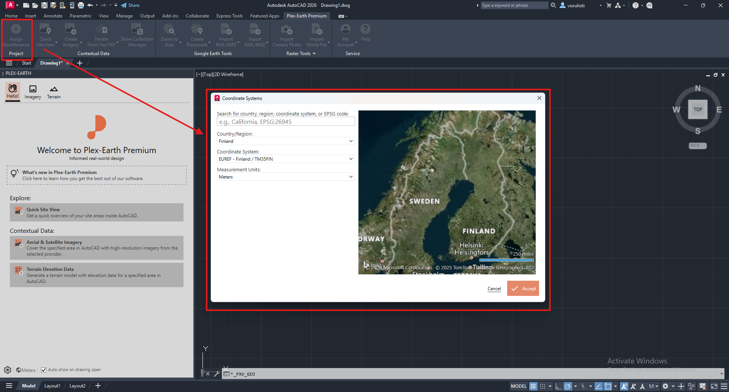
Task: Open the AutoCAD application menu A logo
Action: tap(10, 5)
